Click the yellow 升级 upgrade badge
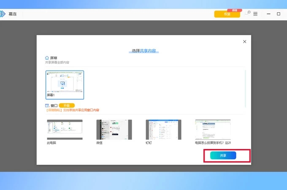287x190 pixels. tap(67, 105)
